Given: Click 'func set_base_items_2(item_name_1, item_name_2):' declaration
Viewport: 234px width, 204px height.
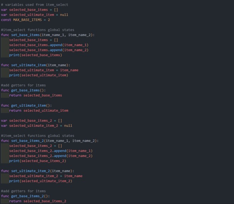Looking at the screenshot, I should (50, 141).
